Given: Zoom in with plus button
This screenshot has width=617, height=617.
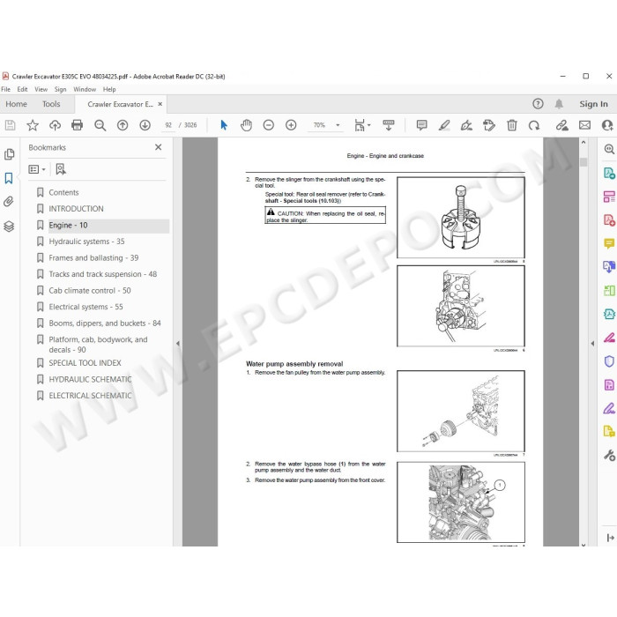Looking at the screenshot, I should [291, 125].
